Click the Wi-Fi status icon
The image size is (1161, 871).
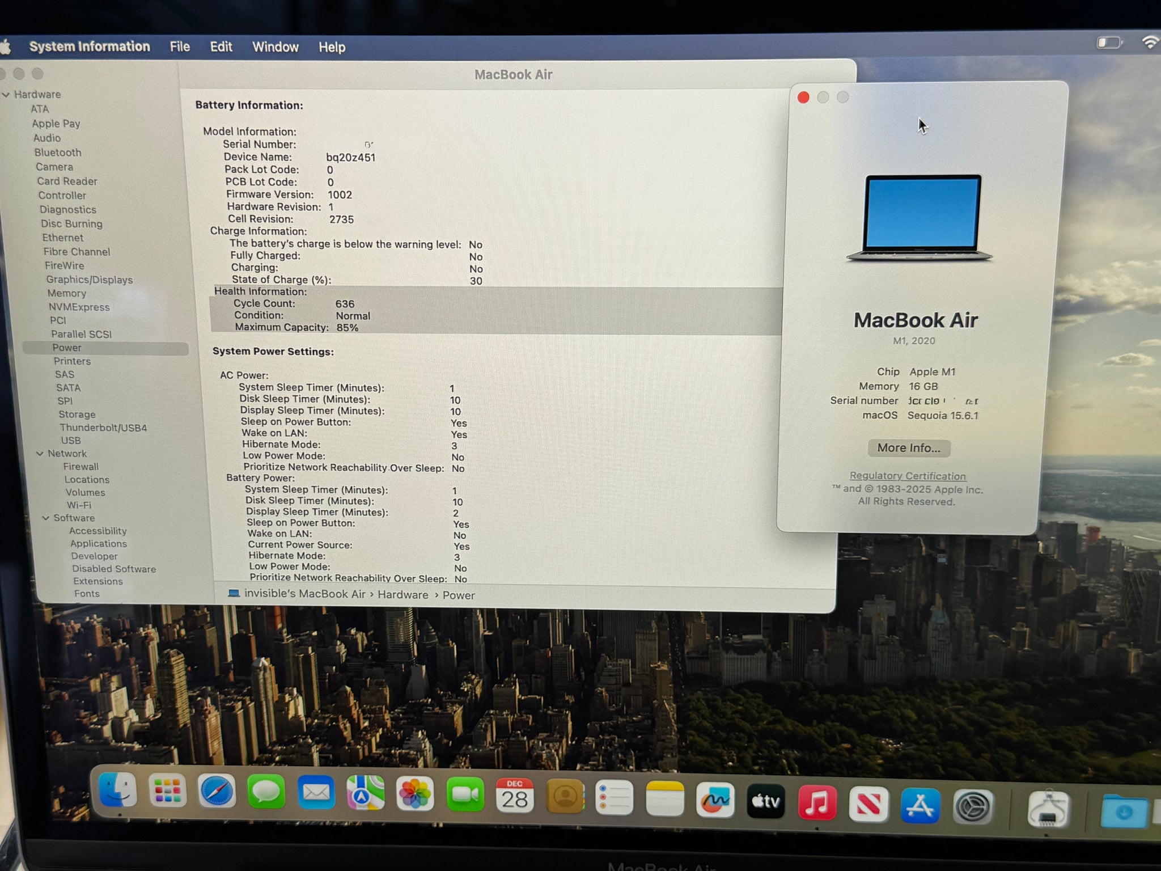(1150, 43)
